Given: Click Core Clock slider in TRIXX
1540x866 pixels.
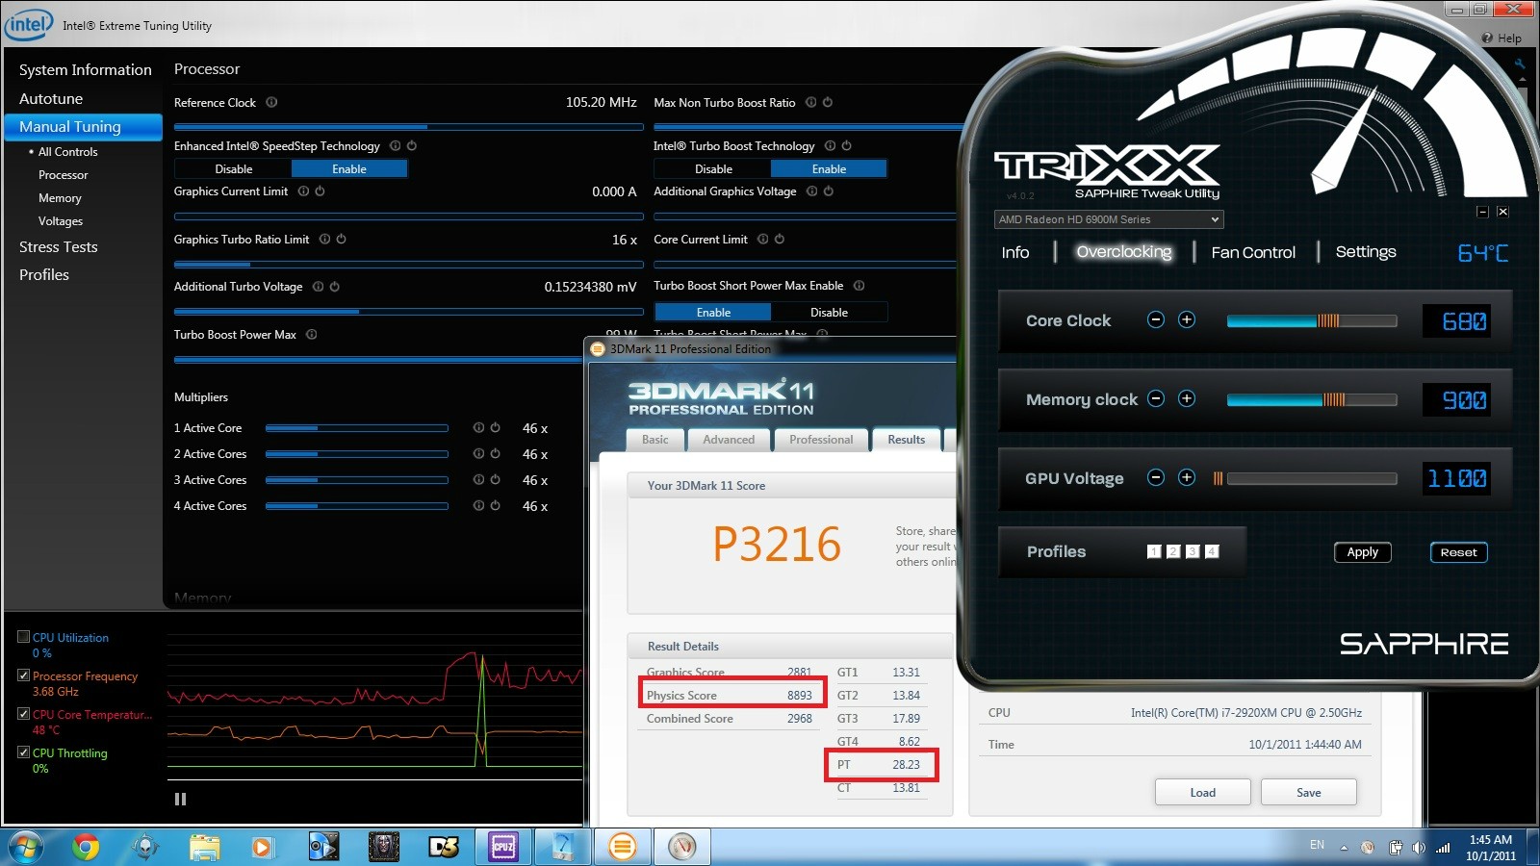Looking at the screenshot, I should point(1312,320).
